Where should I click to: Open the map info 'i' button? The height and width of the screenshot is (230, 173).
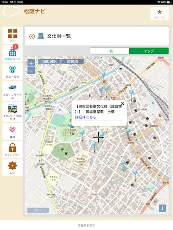coord(162,208)
